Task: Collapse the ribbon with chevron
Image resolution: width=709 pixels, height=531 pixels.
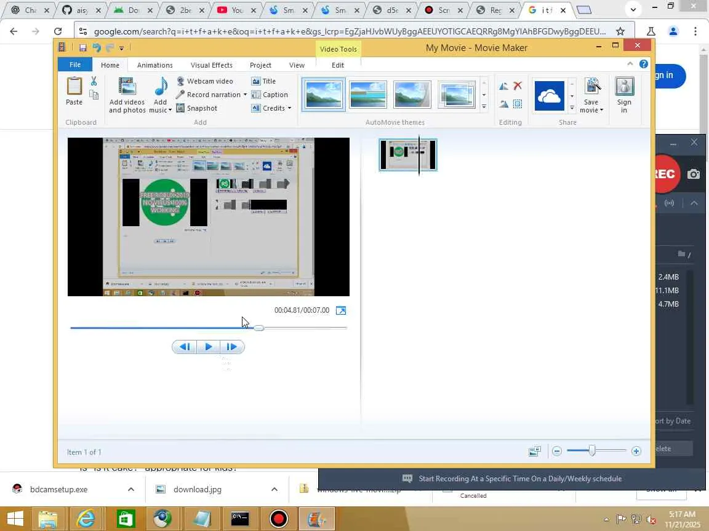Action: [630, 64]
